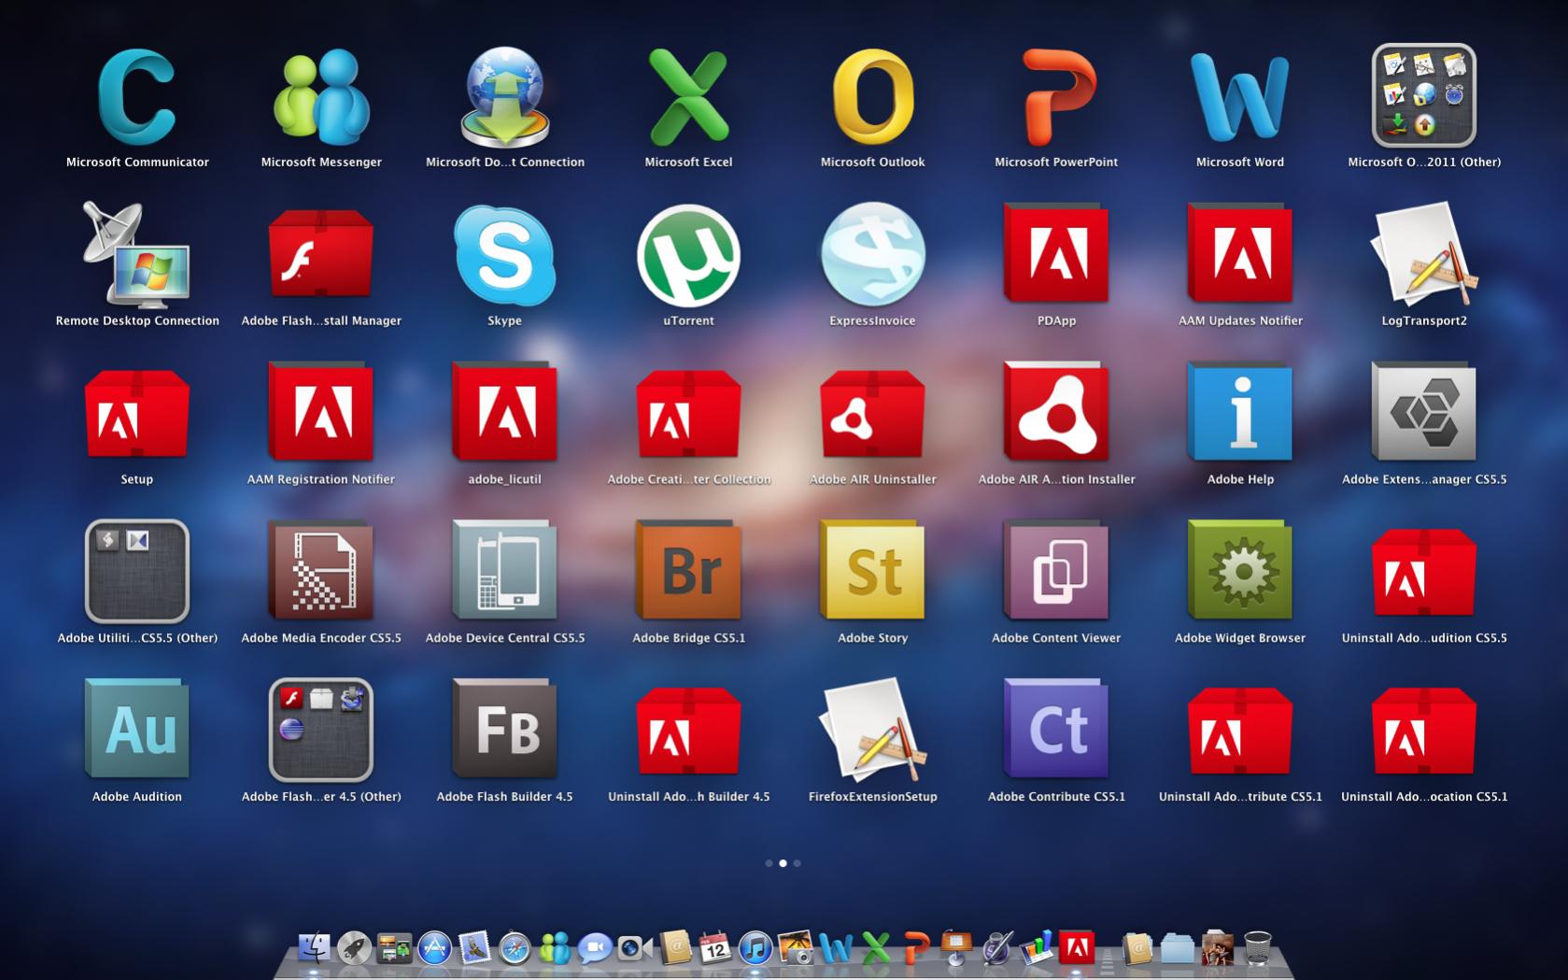Click the PowerPoint icon in the Dock
Viewport: 1568px width, 980px height.
pyautogui.click(x=916, y=948)
